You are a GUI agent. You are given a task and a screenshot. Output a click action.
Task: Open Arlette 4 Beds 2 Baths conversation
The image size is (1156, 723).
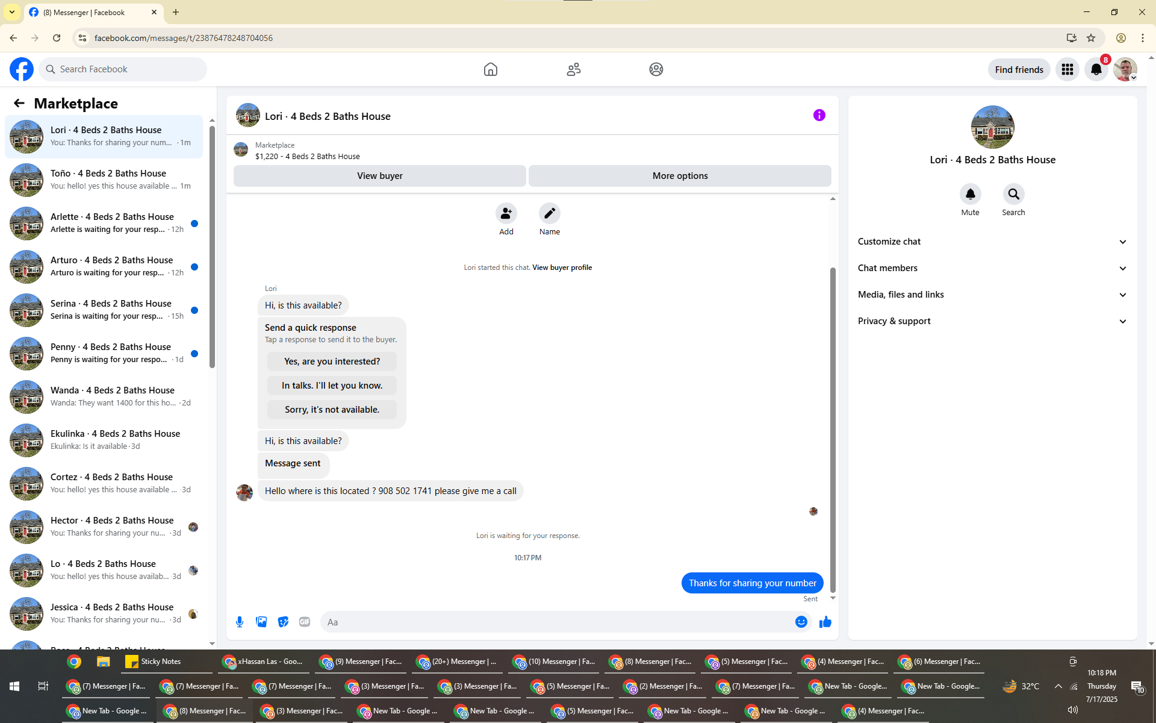point(104,223)
